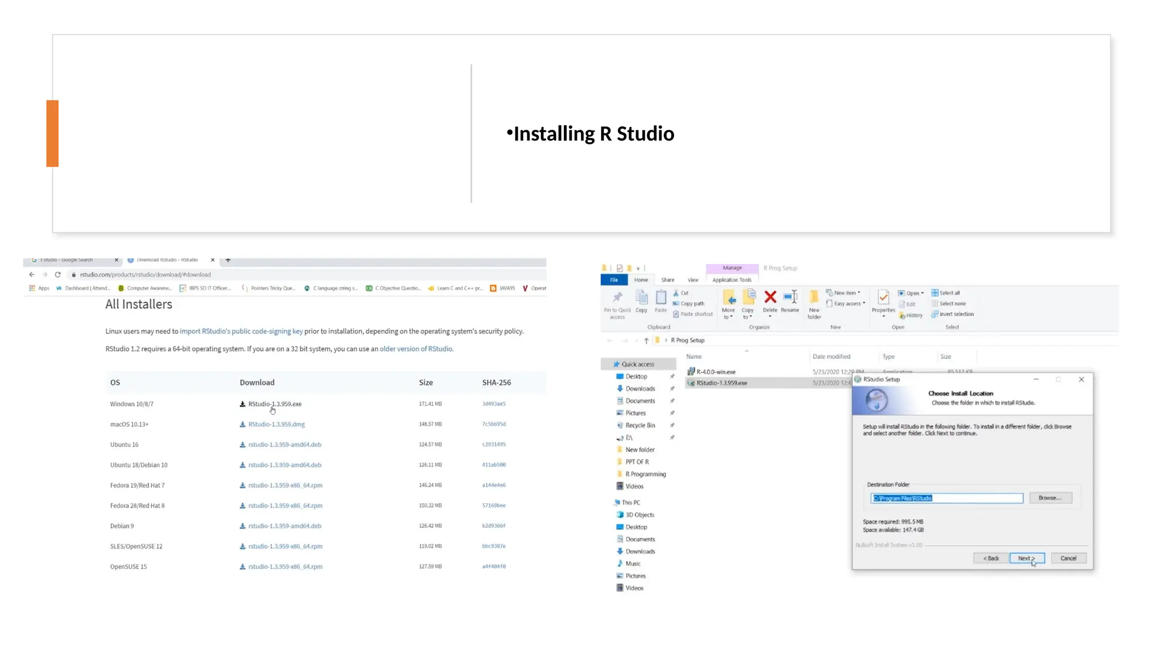
Task: Expand the Open button dropdown
Action: (x=923, y=293)
